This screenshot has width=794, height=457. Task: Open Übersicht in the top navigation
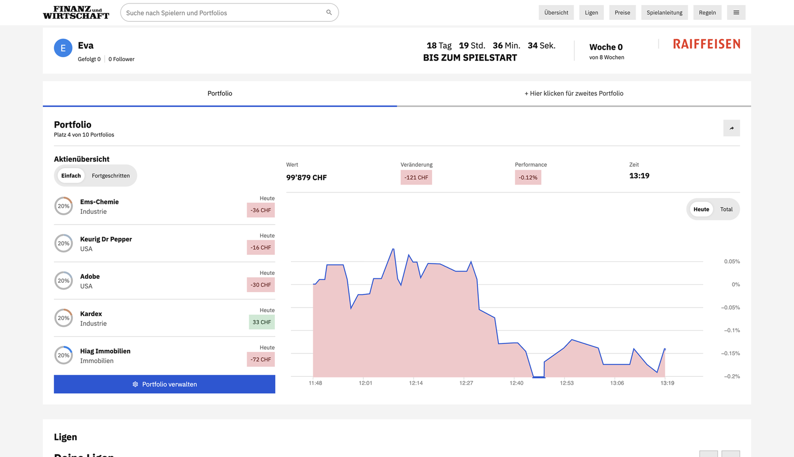(x=556, y=12)
